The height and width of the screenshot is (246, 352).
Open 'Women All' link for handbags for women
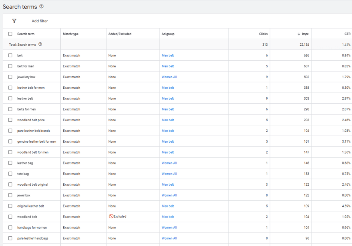click(169, 228)
